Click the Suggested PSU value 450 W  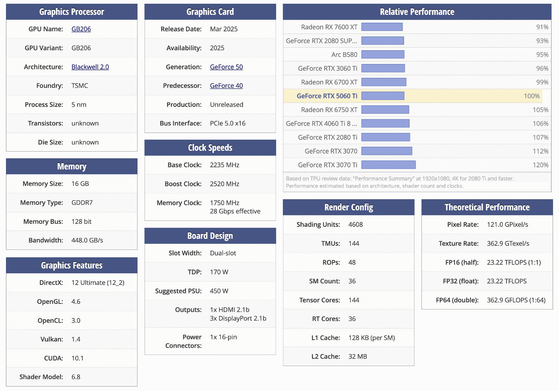(219, 291)
